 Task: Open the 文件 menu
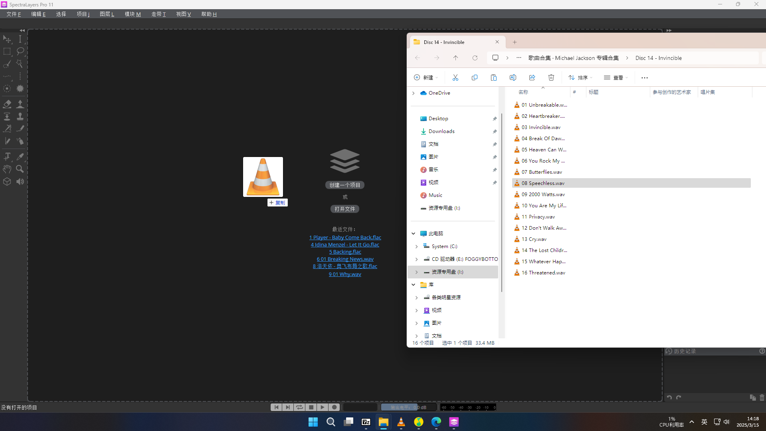14,14
